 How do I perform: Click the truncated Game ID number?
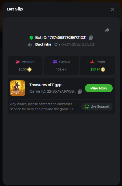click(x=61, y=91)
